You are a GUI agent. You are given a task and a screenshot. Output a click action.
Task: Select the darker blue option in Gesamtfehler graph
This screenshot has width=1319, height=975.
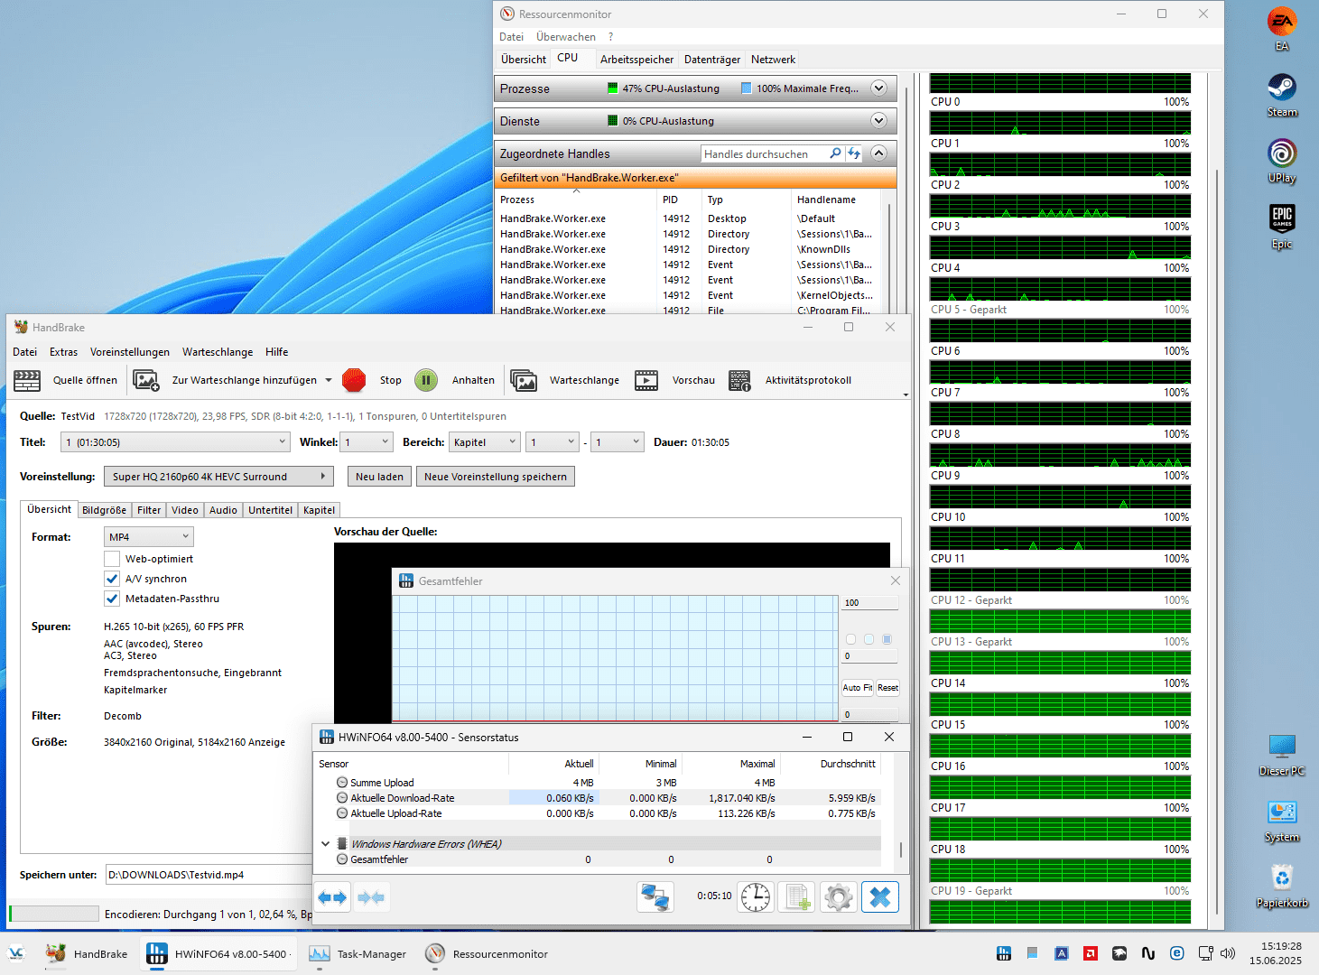[887, 639]
